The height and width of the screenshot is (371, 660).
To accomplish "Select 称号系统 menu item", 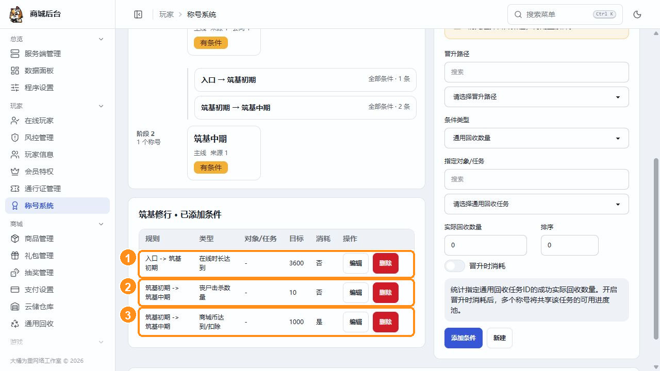I will (x=57, y=206).
